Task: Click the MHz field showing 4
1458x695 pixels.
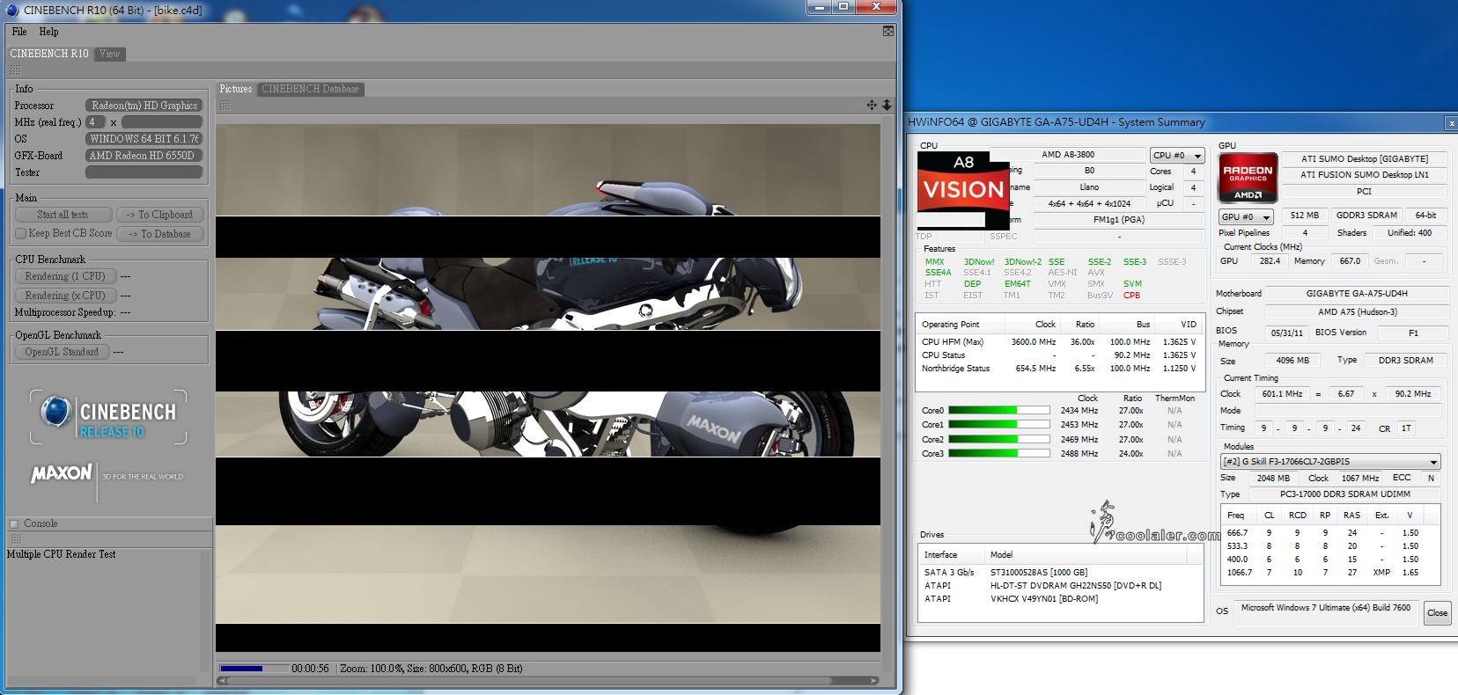Action: (95, 122)
